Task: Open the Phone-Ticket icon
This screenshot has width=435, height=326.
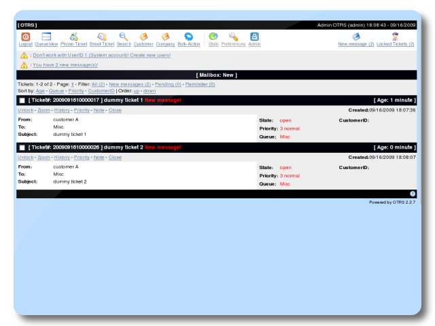Action: tap(73, 37)
